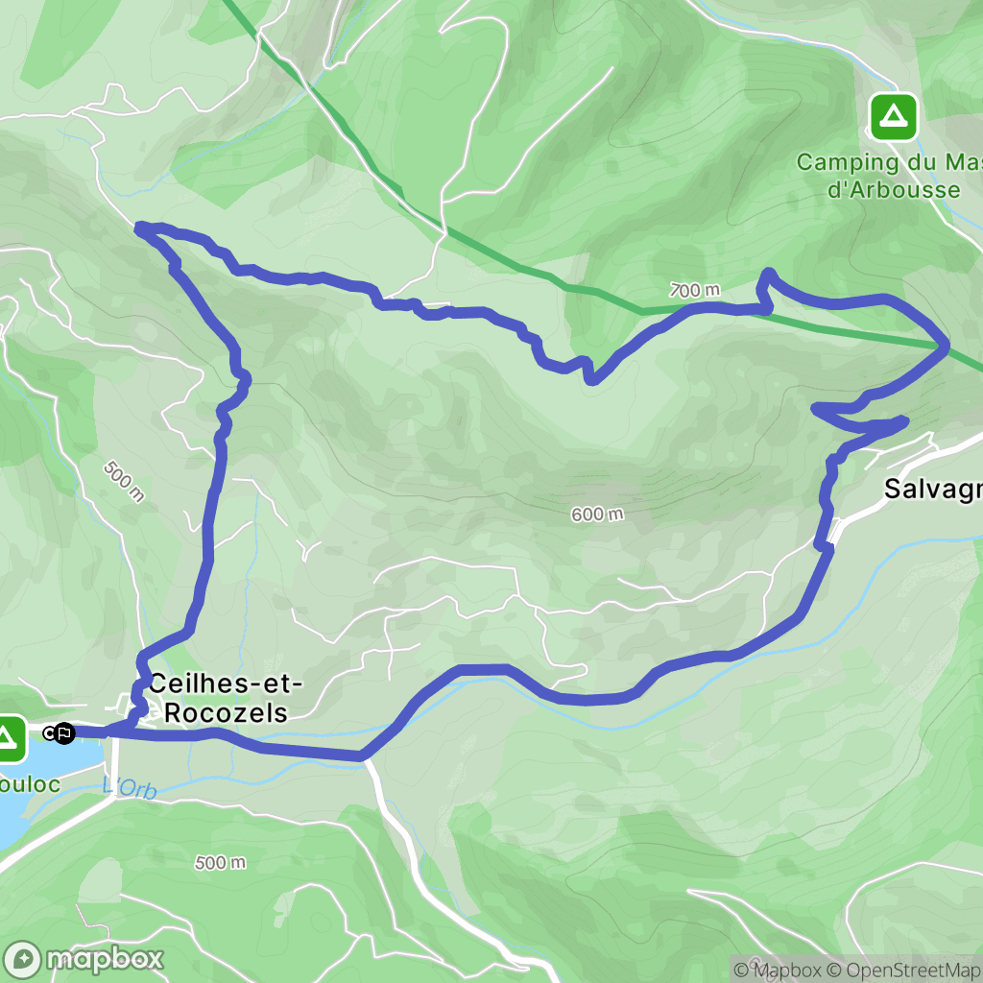Click the Mapbox compass circle logo
This screenshot has width=983, height=983.
tap(22, 959)
